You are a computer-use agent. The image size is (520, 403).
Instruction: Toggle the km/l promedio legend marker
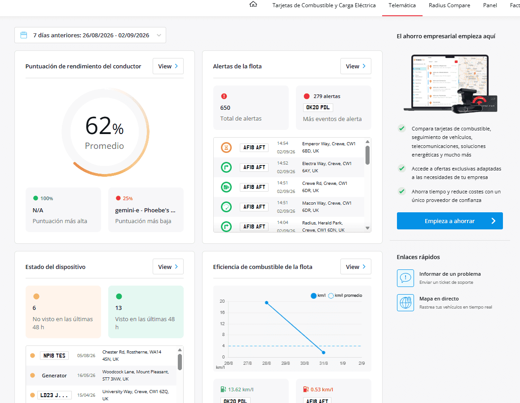[x=331, y=296]
